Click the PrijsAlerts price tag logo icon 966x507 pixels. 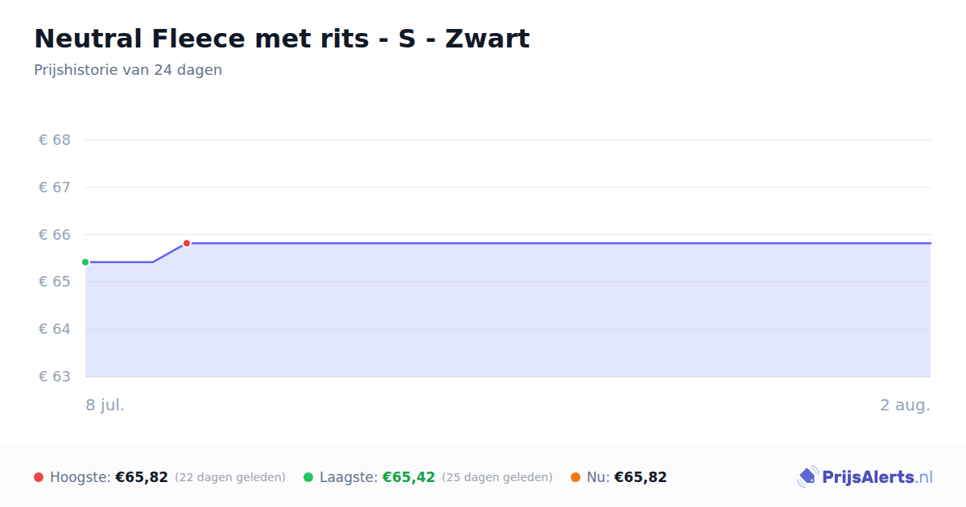[x=807, y=477]
